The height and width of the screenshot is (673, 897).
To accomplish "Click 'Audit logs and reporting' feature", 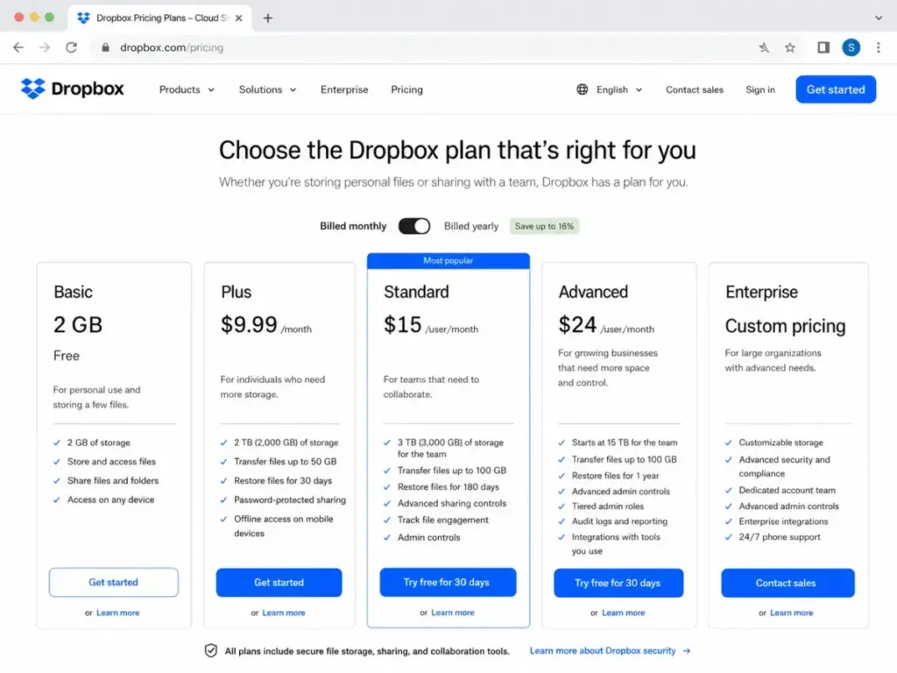I will click(x=619, y=521).
